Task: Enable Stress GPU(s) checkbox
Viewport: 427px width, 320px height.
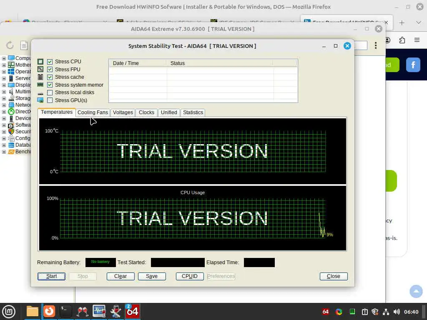Action: point(50,100)
